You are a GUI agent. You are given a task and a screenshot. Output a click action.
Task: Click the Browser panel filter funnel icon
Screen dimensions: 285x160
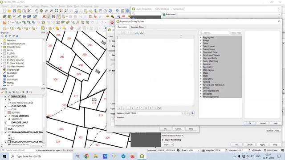click(10, 36)
